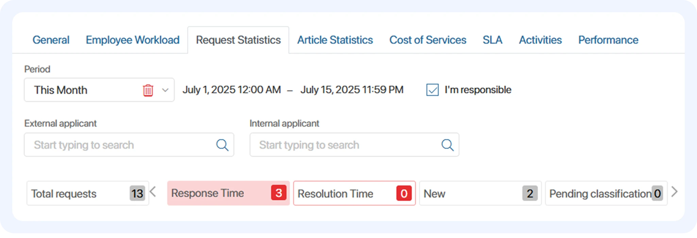The width and height of the screenshot is (697, 238).
Task: Open the Performance tab
Action: (608, 40)
